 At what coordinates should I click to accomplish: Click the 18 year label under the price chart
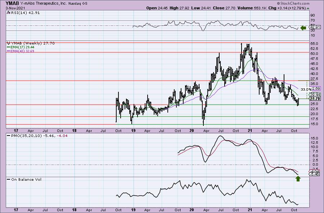tap(75, 131)
